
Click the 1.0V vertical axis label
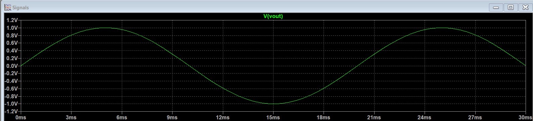(x=12, y=28)
